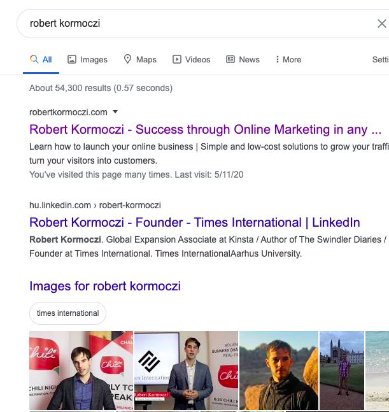Open the partially visible Settings link
The image size is (389, 412).
[381, 60]
